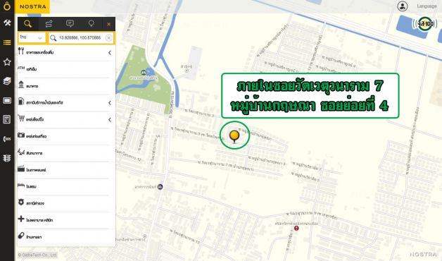Image resolution: width=442 pixels, height=261 pixels.
Task: Open the tools wrench-and-hammer sidebar icon
Action: (7, 23)
